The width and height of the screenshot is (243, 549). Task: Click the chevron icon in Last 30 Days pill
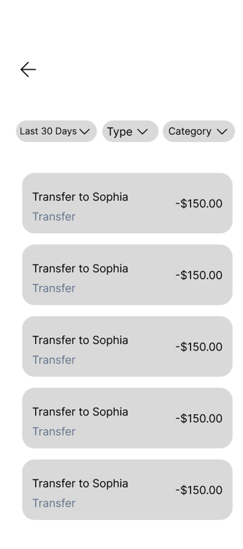84,132
